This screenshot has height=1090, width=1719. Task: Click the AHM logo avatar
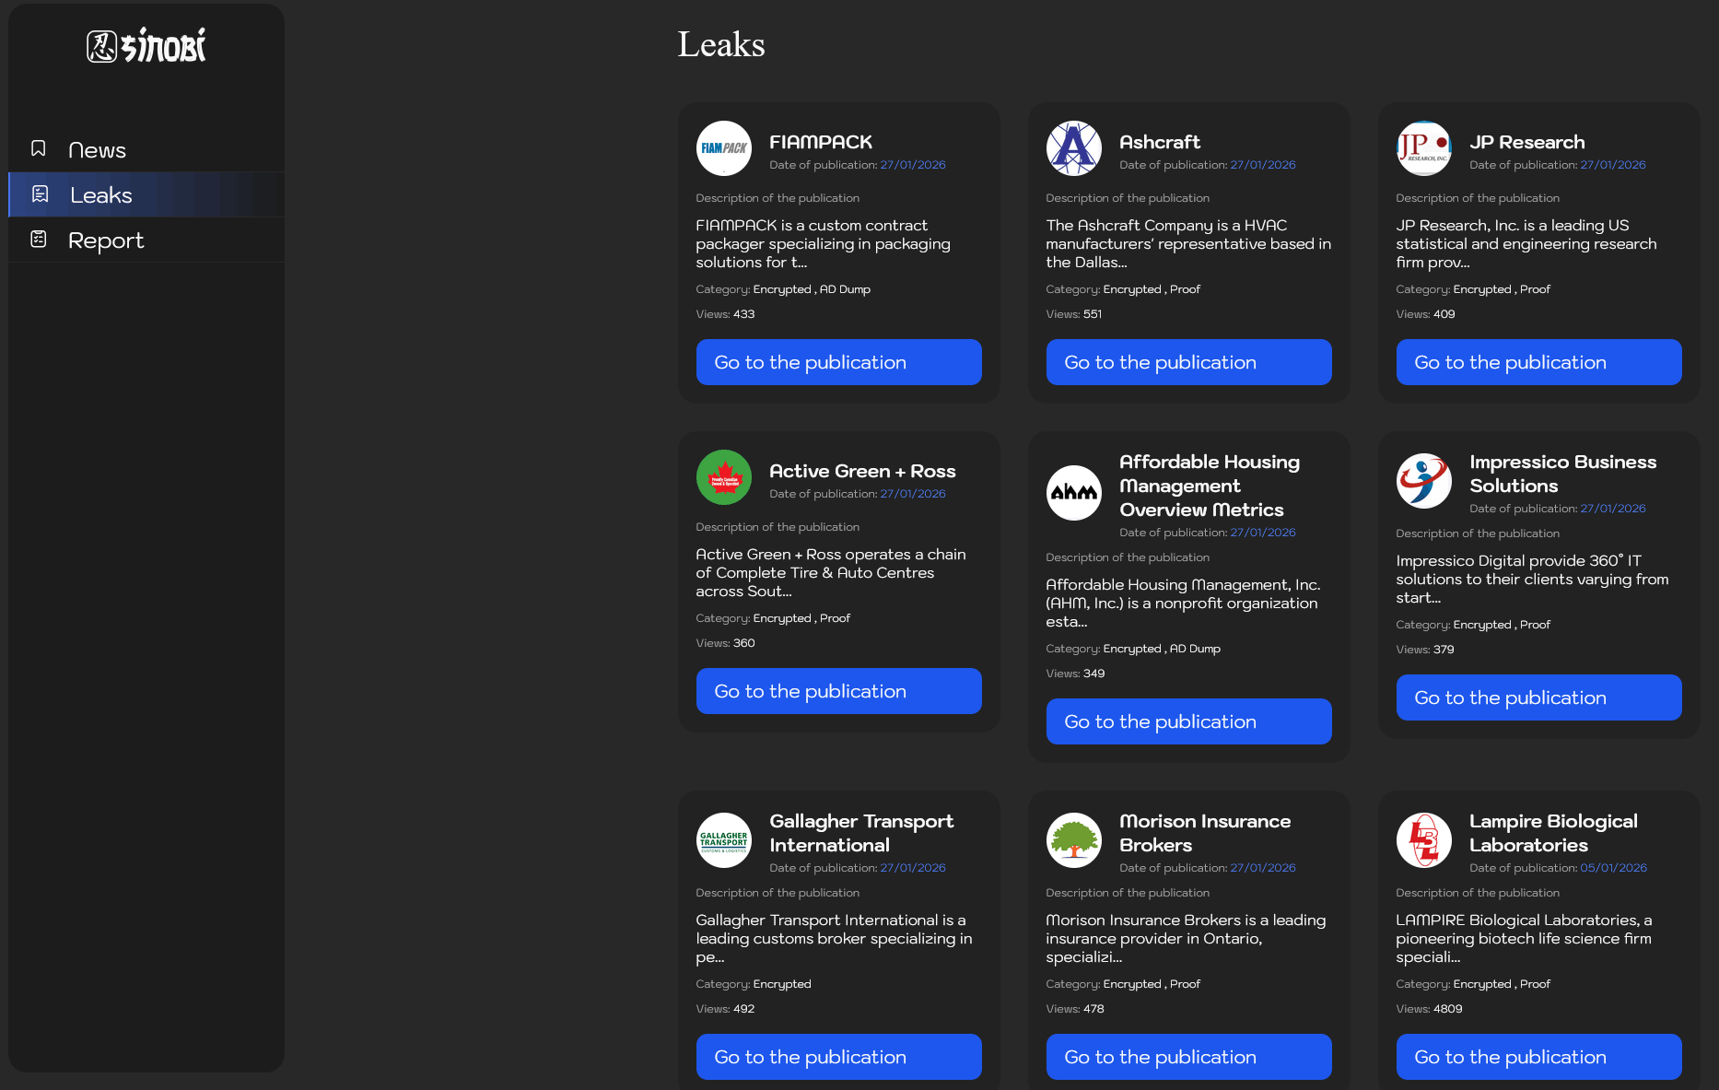tap(1074, 493)
